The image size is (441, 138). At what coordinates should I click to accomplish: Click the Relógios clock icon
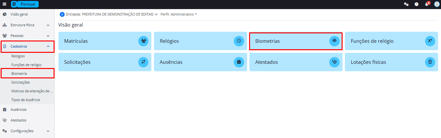point(239,41)
